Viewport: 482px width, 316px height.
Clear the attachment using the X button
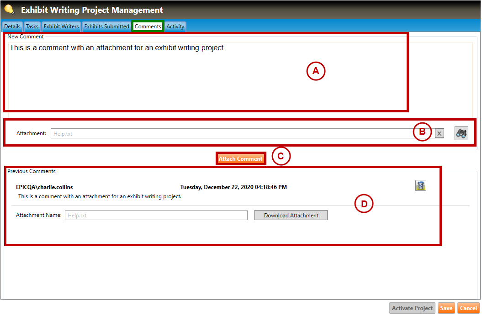click(439, 133)
